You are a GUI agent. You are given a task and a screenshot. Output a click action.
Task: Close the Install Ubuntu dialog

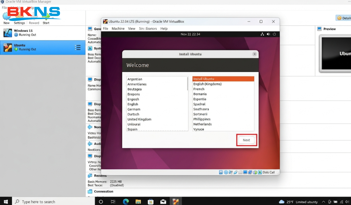(254, 54)
